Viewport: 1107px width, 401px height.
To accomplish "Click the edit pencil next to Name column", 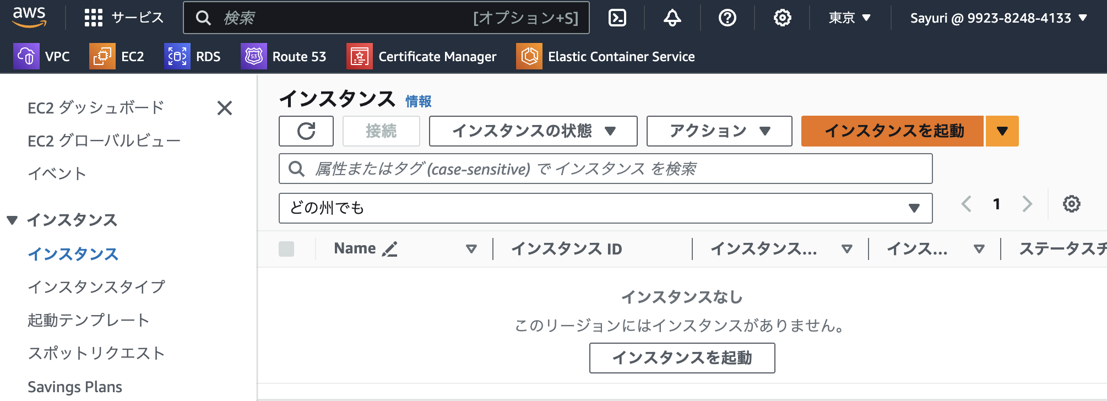I will click(x=389, y=249).
